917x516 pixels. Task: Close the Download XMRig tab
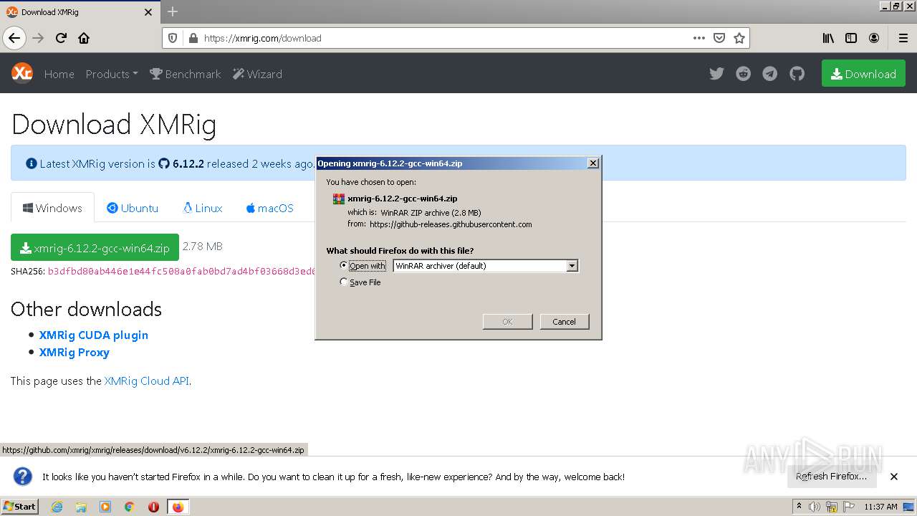click(x=148, y=12)
